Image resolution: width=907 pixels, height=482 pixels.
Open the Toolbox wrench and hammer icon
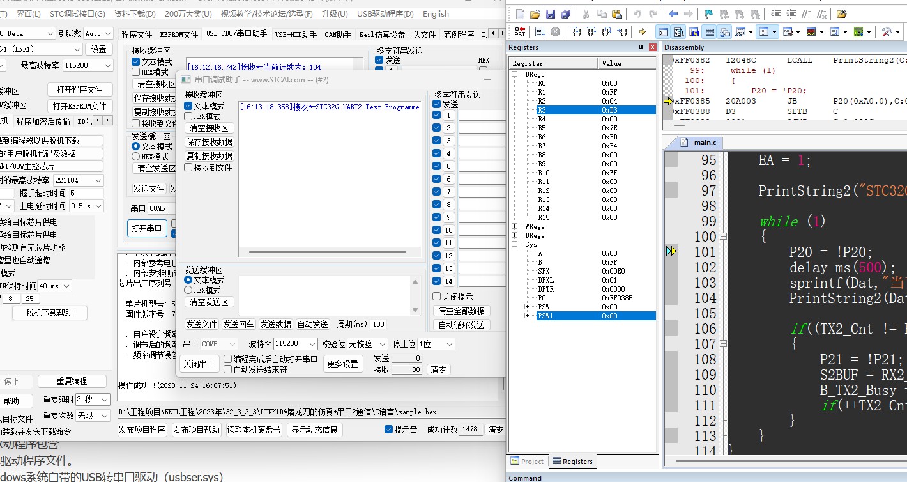887,32
